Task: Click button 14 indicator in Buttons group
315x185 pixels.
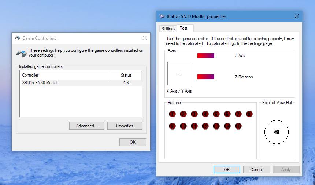Action: 227,126
